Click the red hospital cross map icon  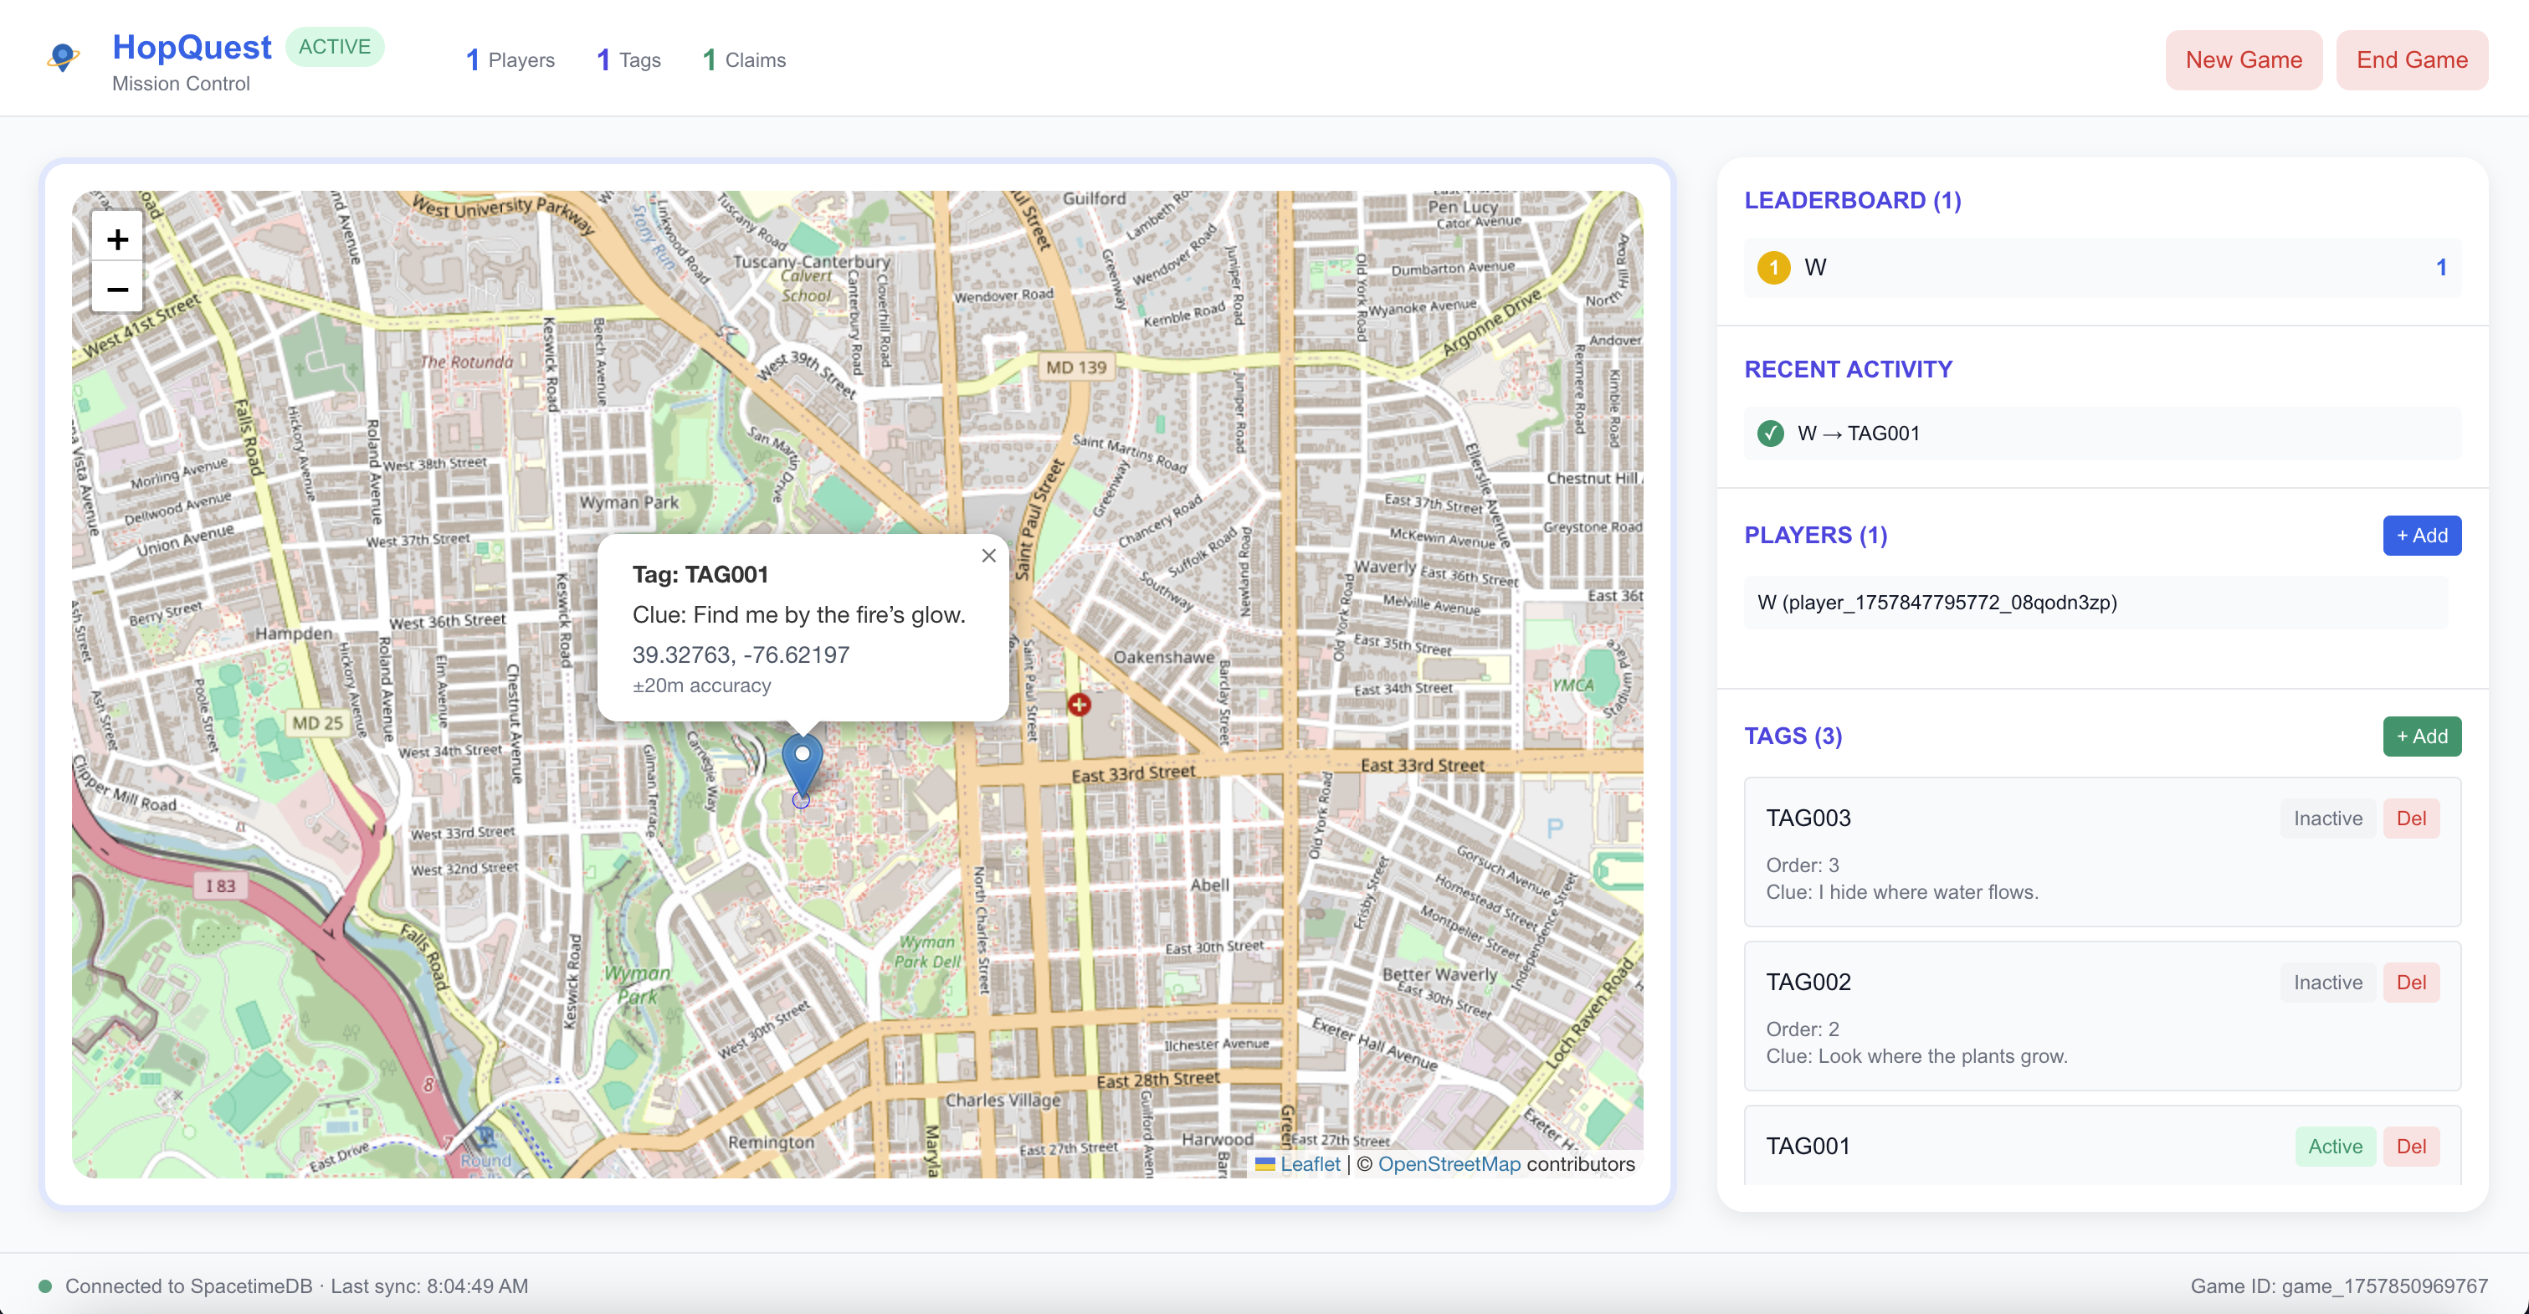tap(1078, 704)
